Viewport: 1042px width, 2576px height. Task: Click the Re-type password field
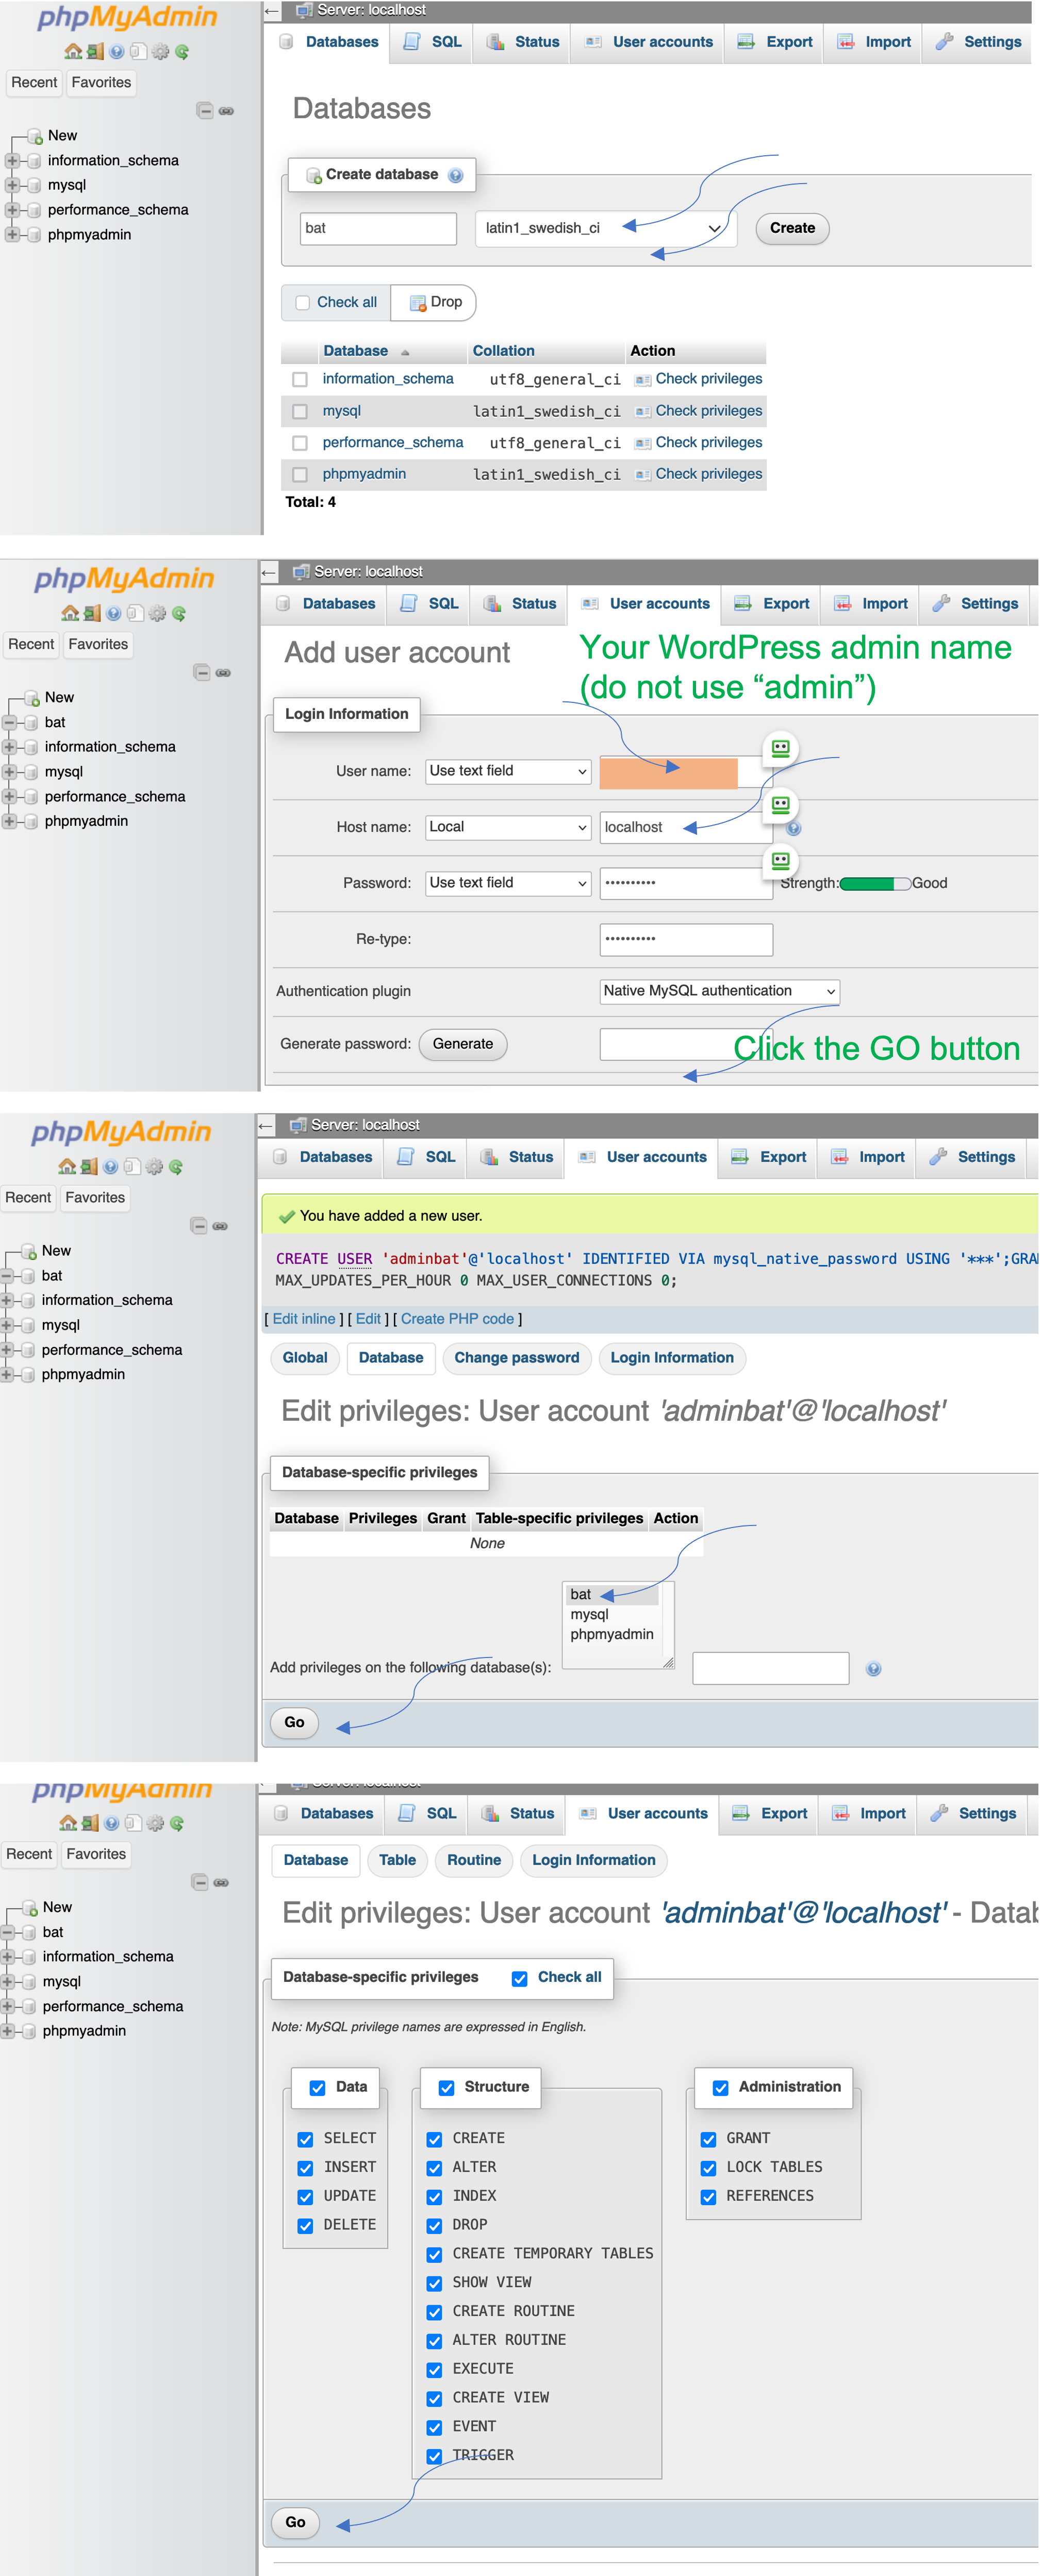686,940
